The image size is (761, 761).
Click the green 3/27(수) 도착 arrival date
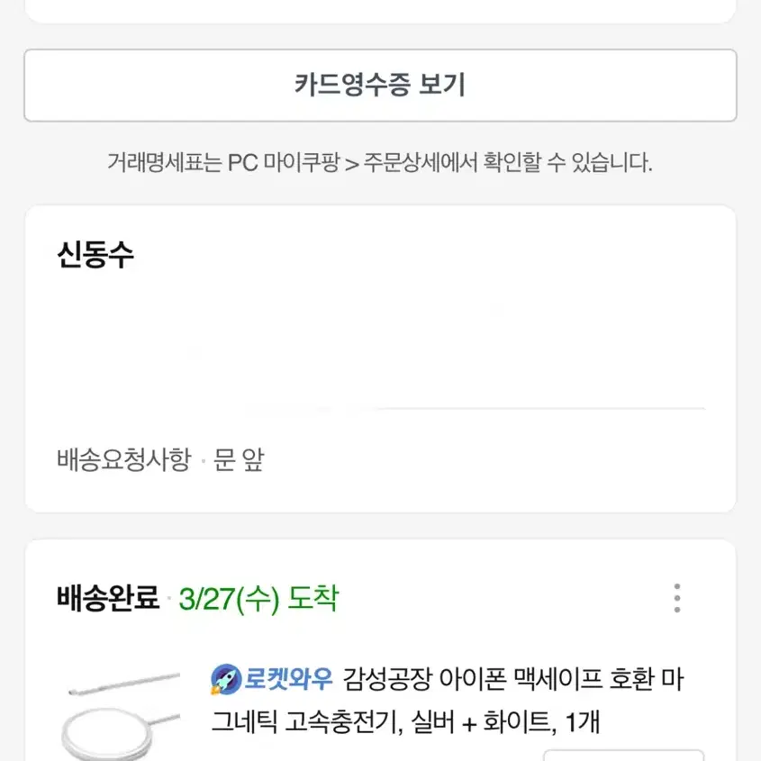(258, 598)
